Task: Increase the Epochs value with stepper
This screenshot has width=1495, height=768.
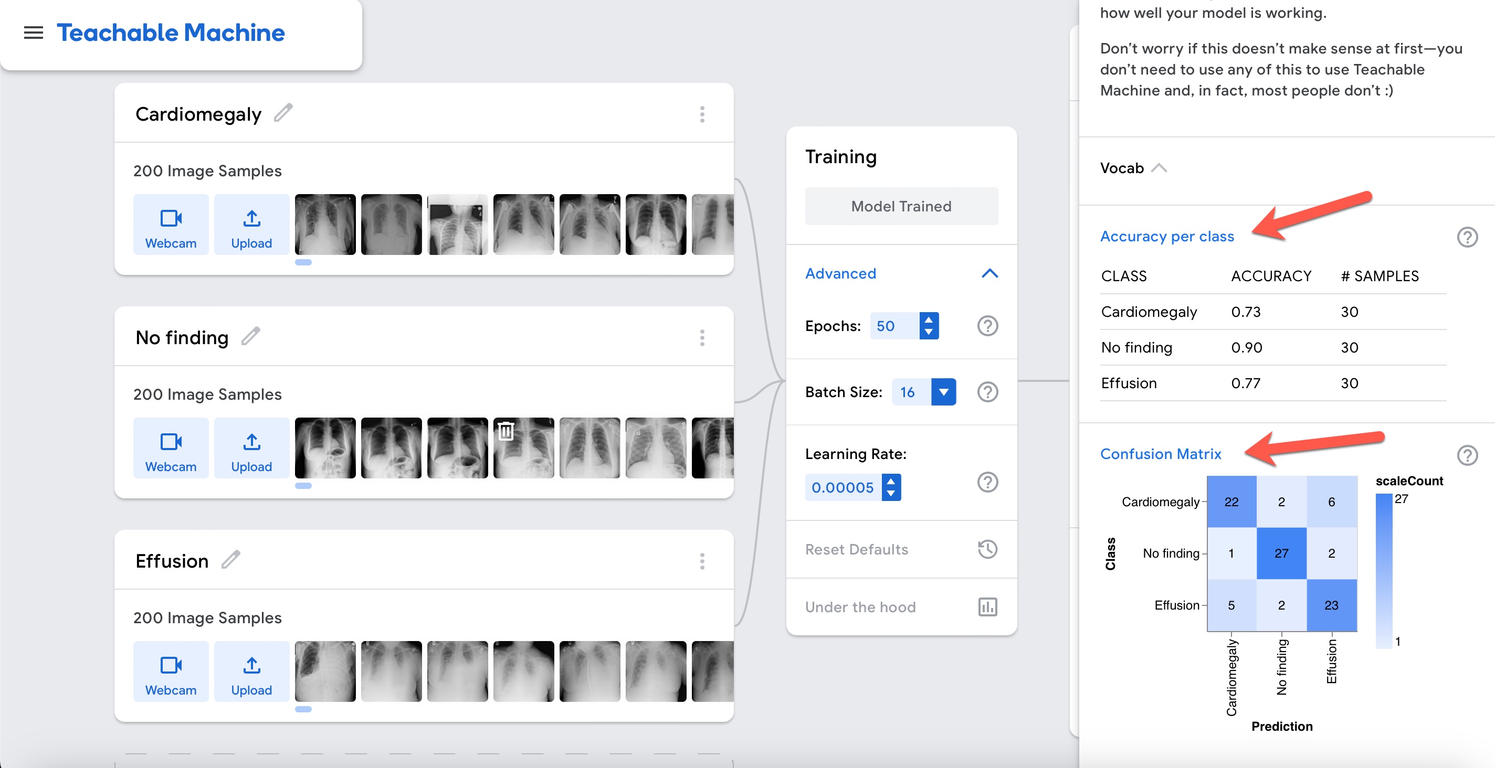Action: coord(929,319)
